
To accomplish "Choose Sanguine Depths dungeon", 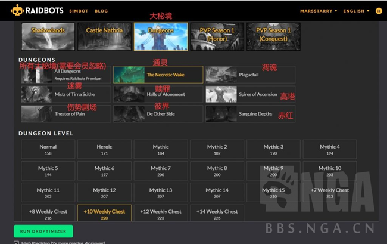I will 250,114.
